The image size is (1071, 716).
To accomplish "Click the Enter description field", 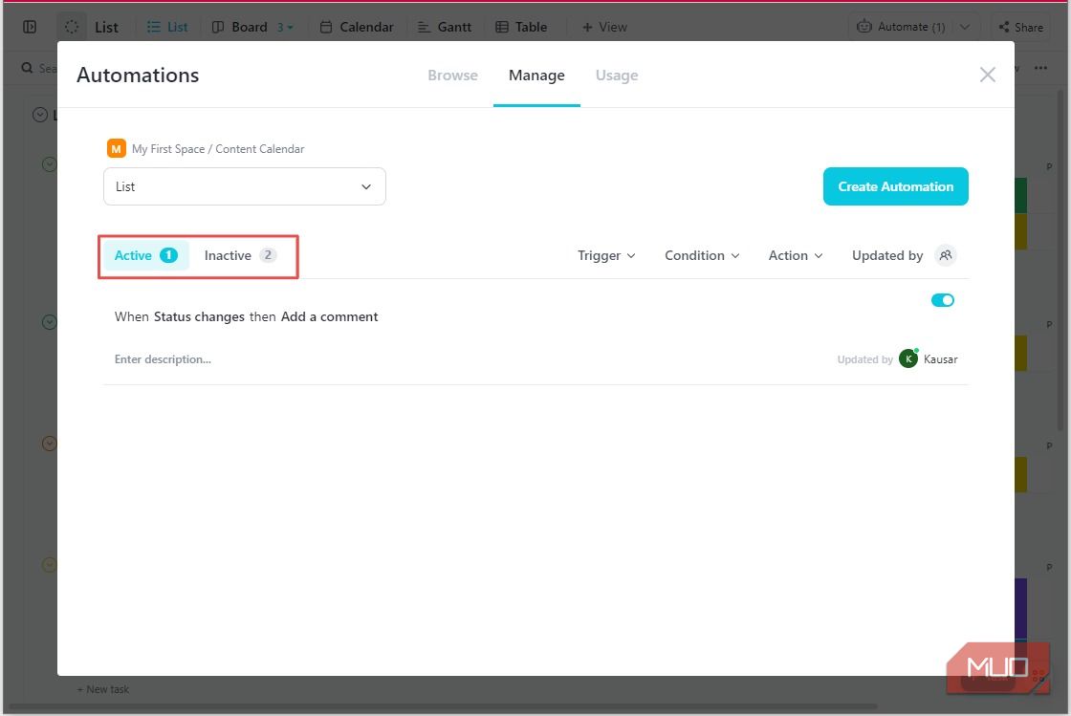I will pyautogui.click(x=163, y=359).
